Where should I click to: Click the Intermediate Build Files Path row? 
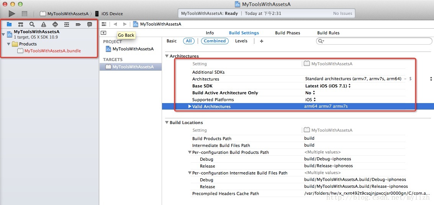tap(299, 145)
